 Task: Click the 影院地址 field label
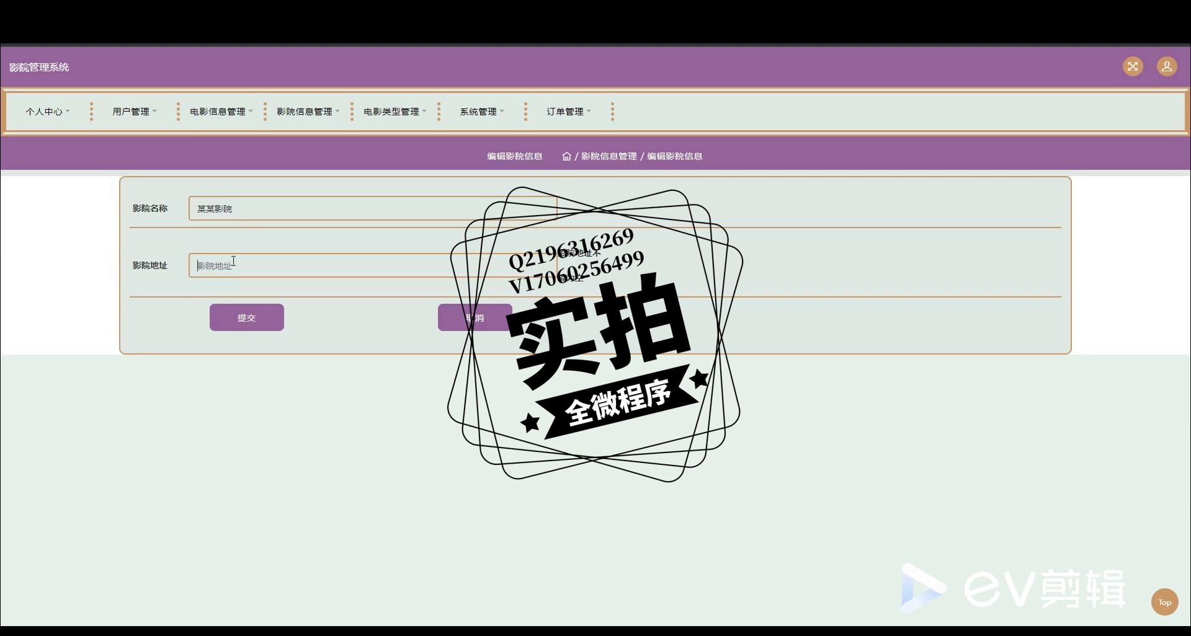[150, 265]
